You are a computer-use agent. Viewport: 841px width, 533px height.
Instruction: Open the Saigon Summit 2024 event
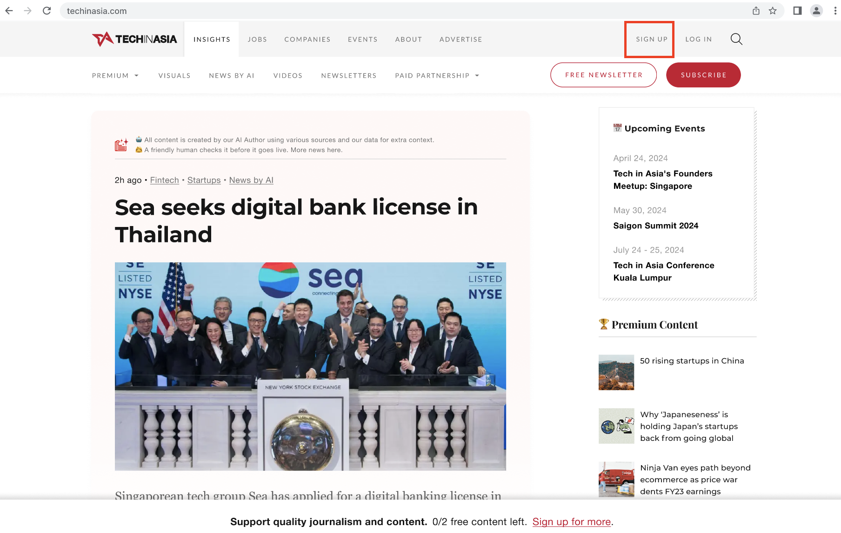click(656, 226)
